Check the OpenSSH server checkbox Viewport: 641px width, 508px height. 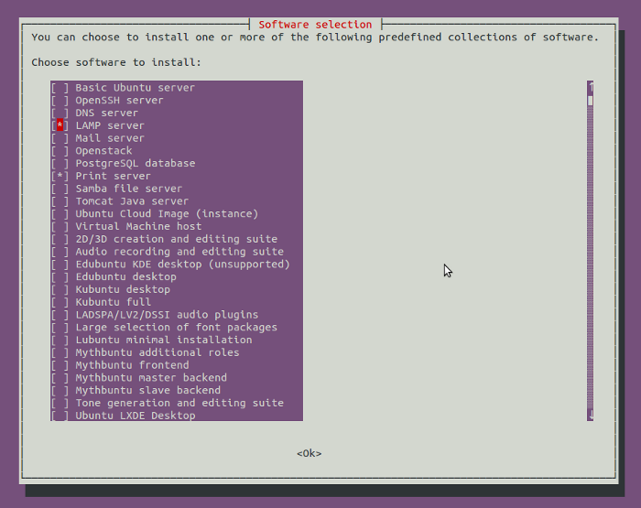pos(60,100)
